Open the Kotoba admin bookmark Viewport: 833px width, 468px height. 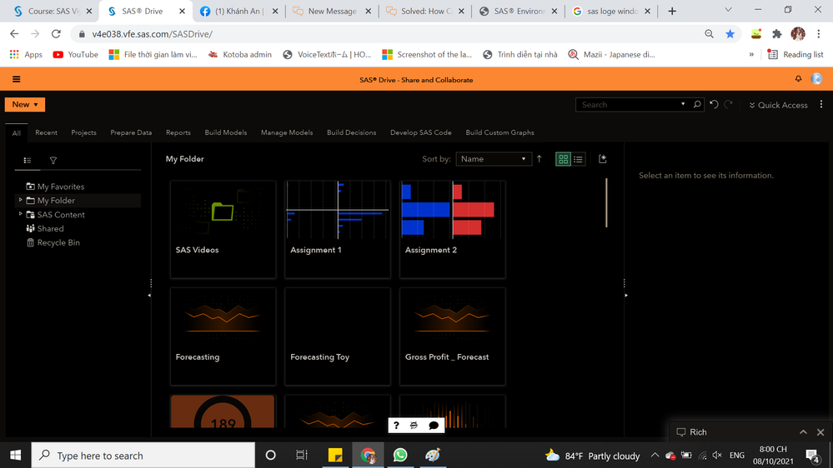[x=239, y=54]
